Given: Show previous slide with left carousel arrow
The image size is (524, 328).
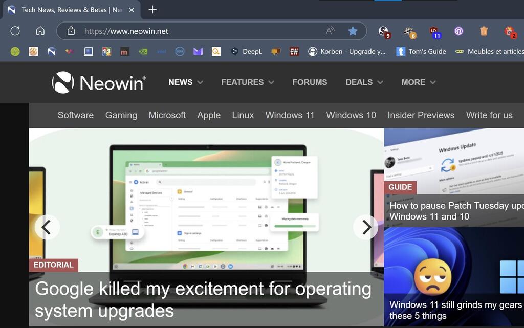Looking at the screenshot, I should tap(47, 227).
